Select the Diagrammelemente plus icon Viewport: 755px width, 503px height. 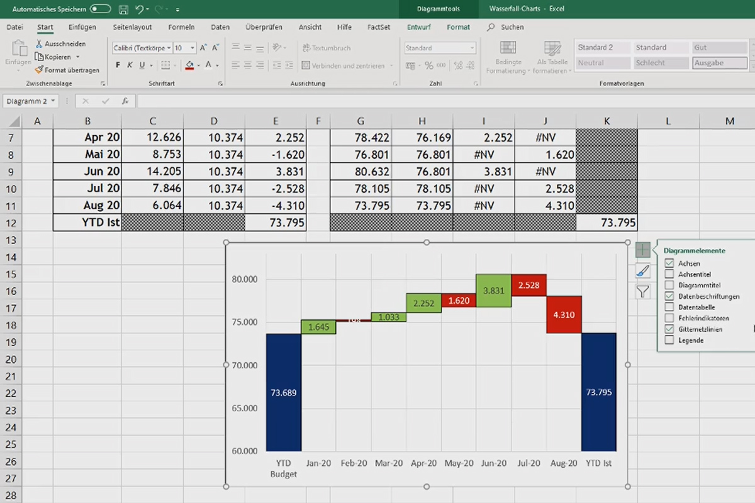click(642, 250)
